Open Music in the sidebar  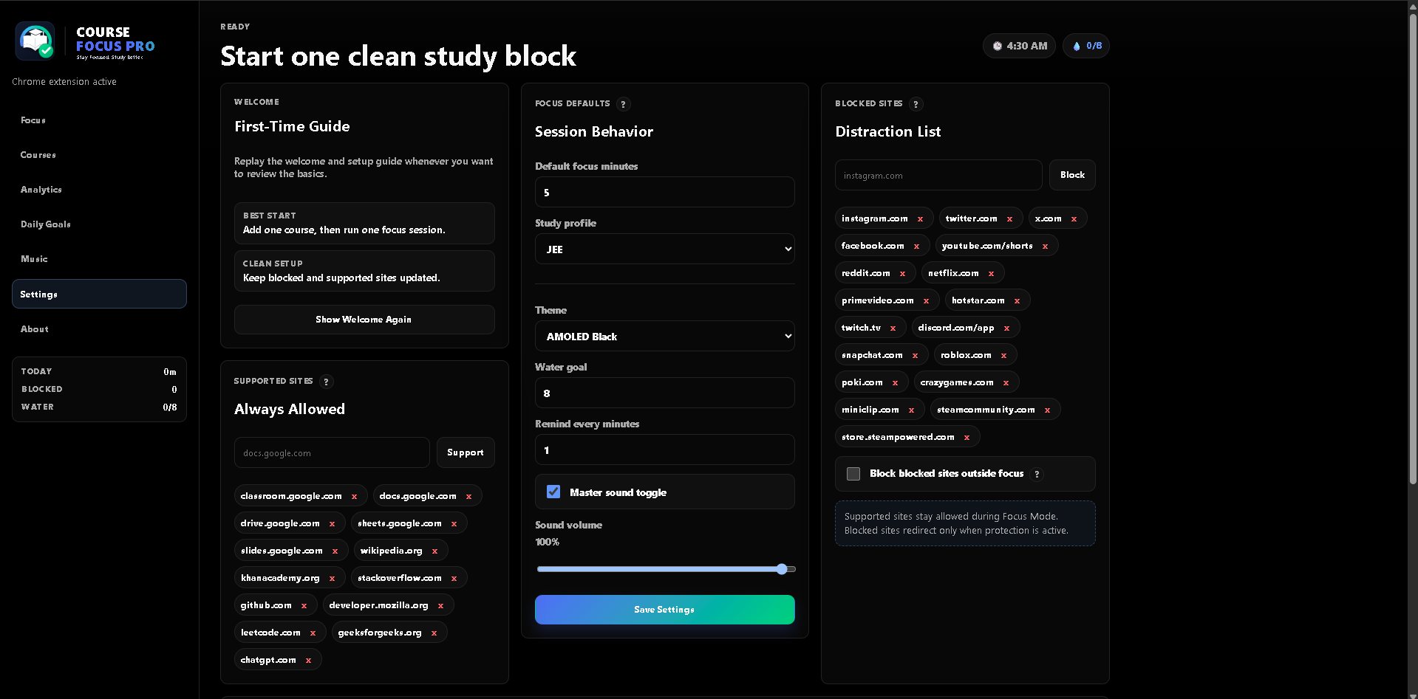pyautogui.click(x=99, y=259)
